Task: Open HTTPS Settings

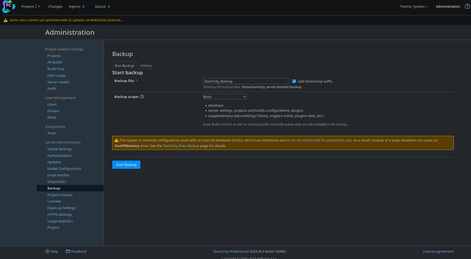Action: [60, 214]
